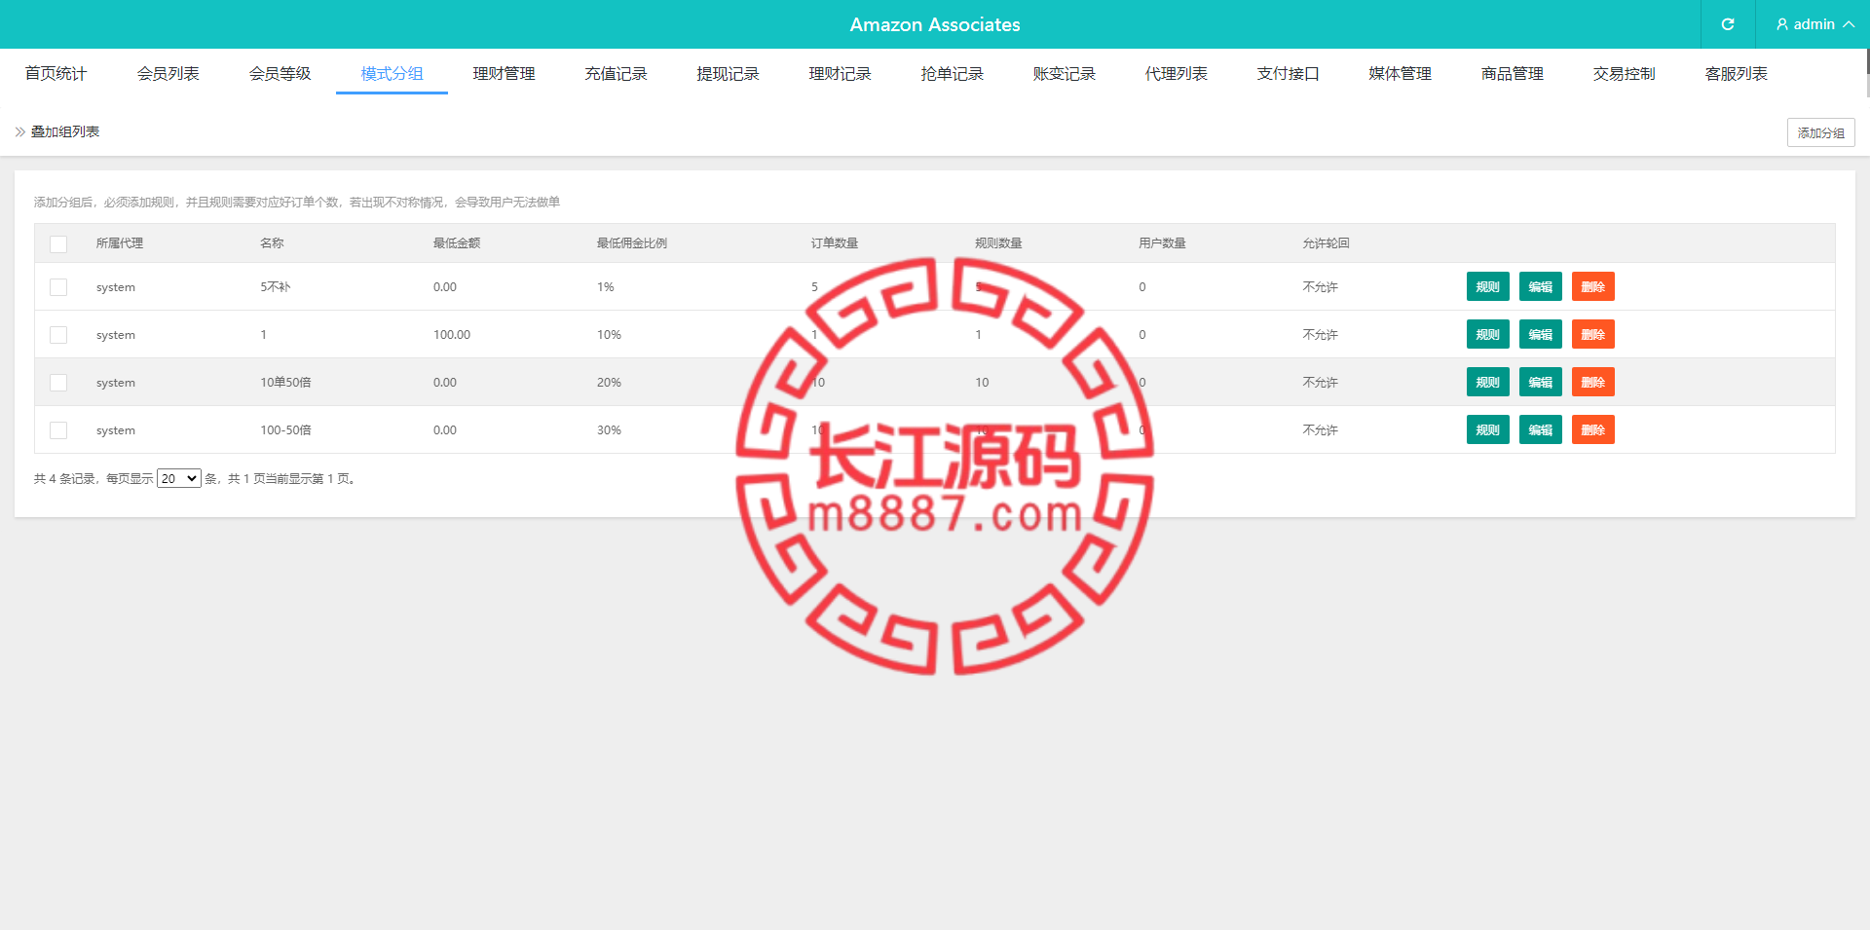This screenshot has height=930, width=1870.
Task: Click the Amazon Associates title
Action: tap(935, 24)
